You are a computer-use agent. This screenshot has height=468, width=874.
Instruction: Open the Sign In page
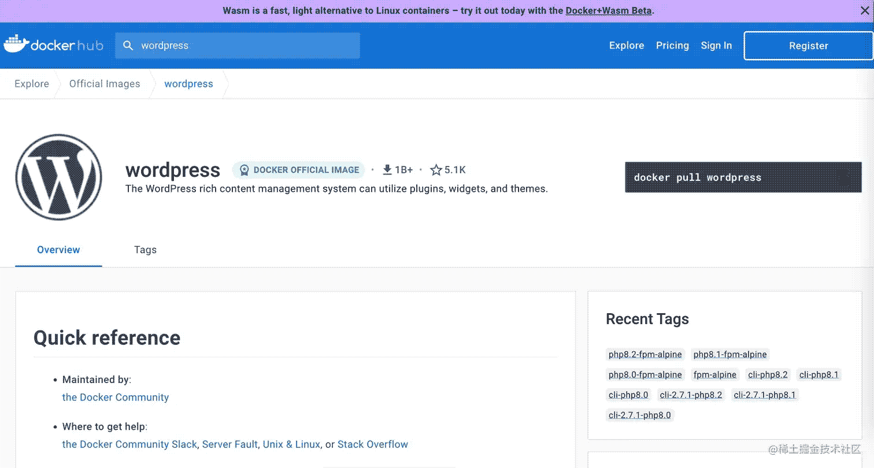pos(716,46)
